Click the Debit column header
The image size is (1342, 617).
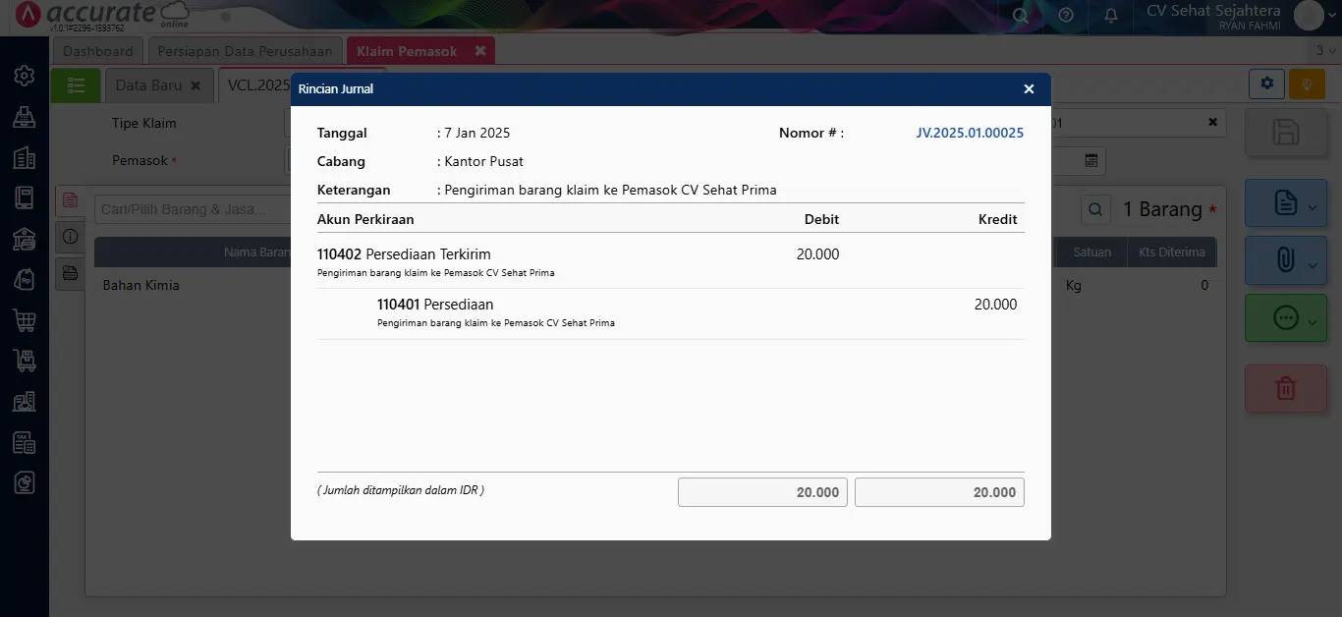point(821,219)
